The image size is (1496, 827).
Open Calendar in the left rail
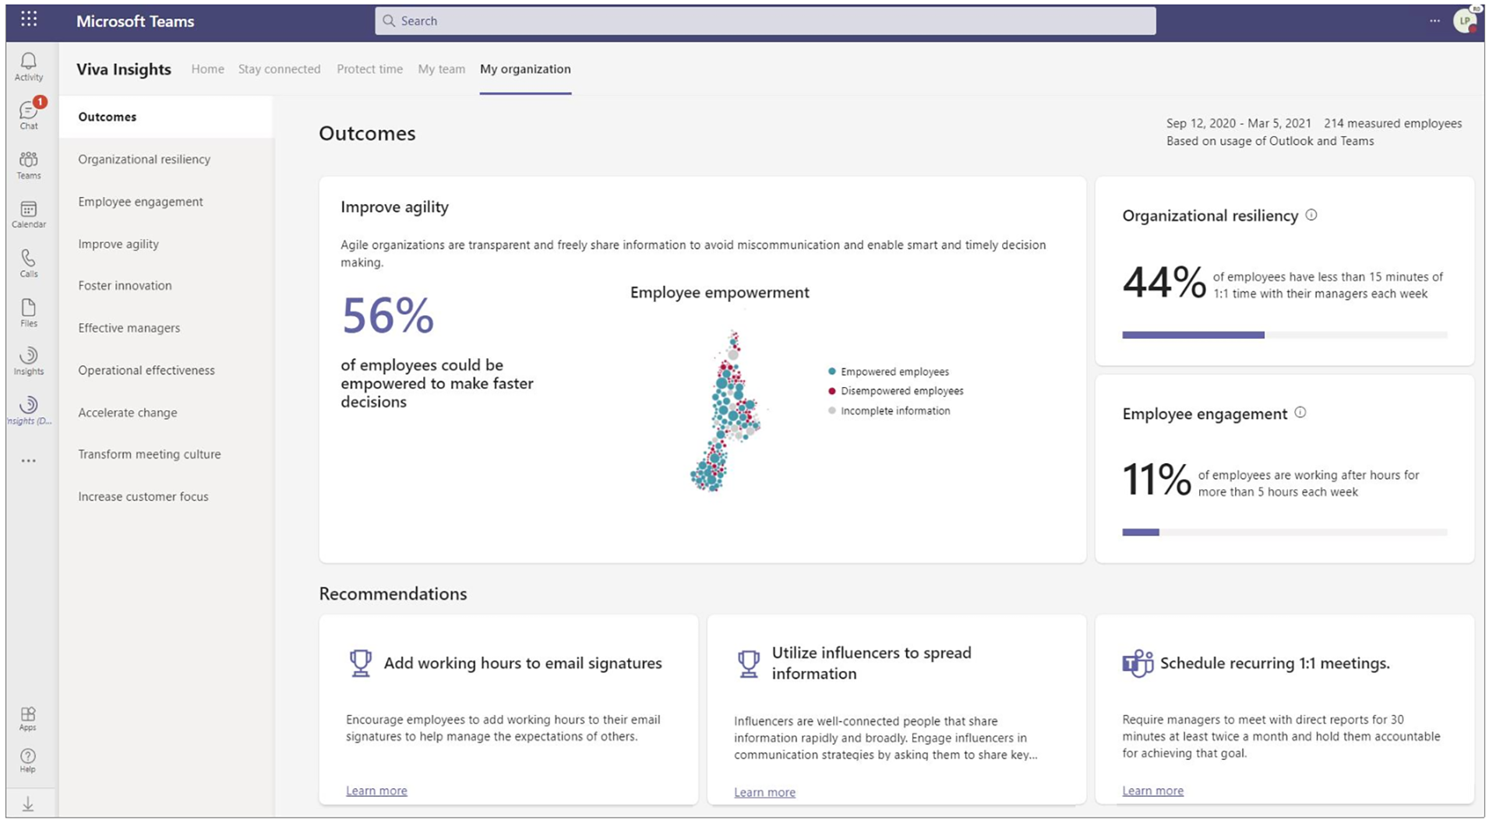pos(29,214)
